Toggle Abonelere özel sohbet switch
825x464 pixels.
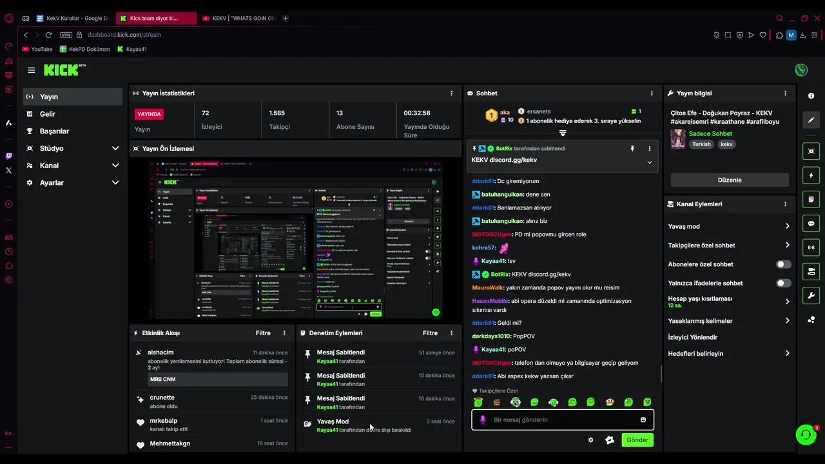click(783, 264)
